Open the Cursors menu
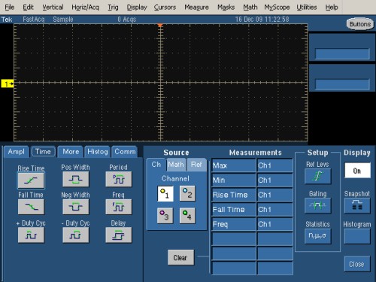Image resolution: width=376 pixels, height=282 pixels. [x=165, y=8]
